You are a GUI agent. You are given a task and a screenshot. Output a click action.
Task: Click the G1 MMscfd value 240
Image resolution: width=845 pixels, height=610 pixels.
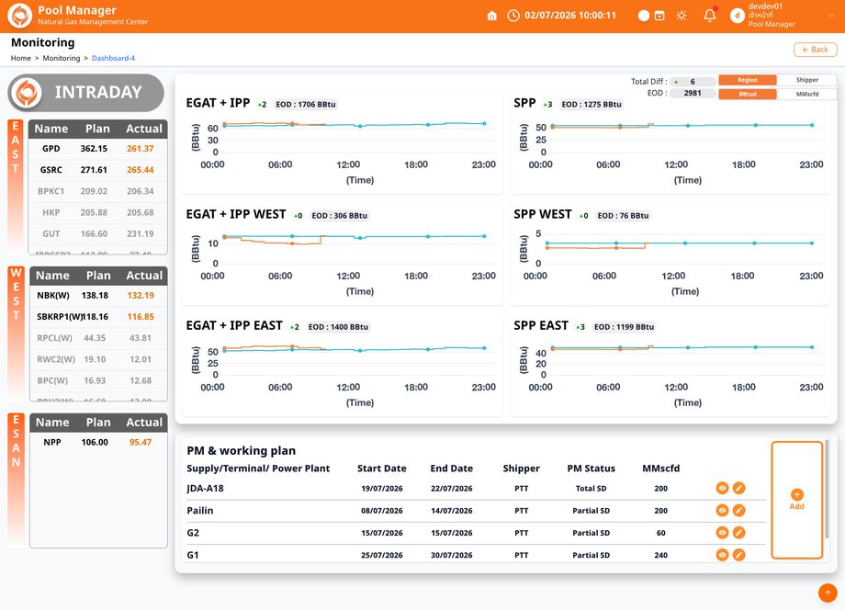(x=660, y=555)
